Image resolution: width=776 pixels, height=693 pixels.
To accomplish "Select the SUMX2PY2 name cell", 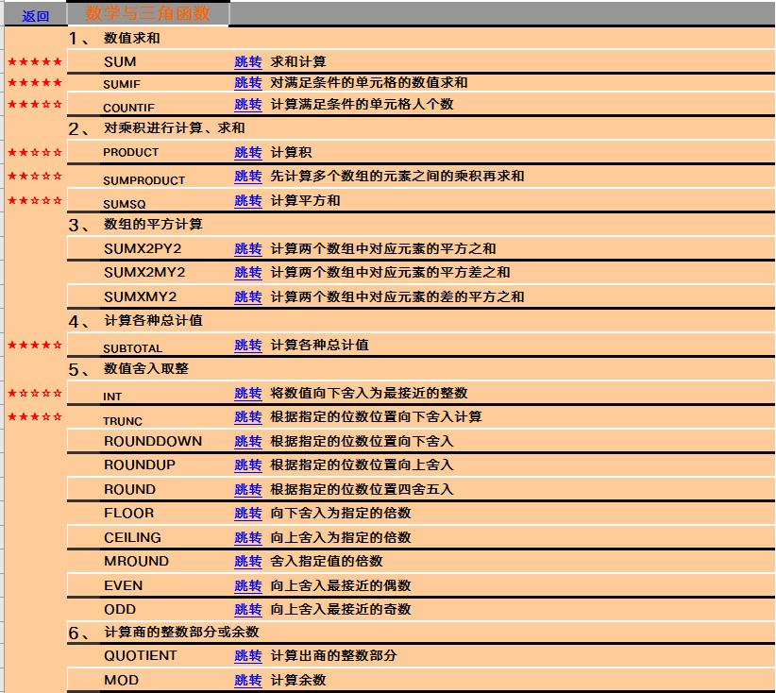I will point(143,248).
